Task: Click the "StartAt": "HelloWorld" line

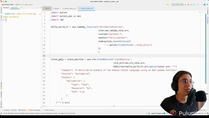Action: tap(76, 74)
